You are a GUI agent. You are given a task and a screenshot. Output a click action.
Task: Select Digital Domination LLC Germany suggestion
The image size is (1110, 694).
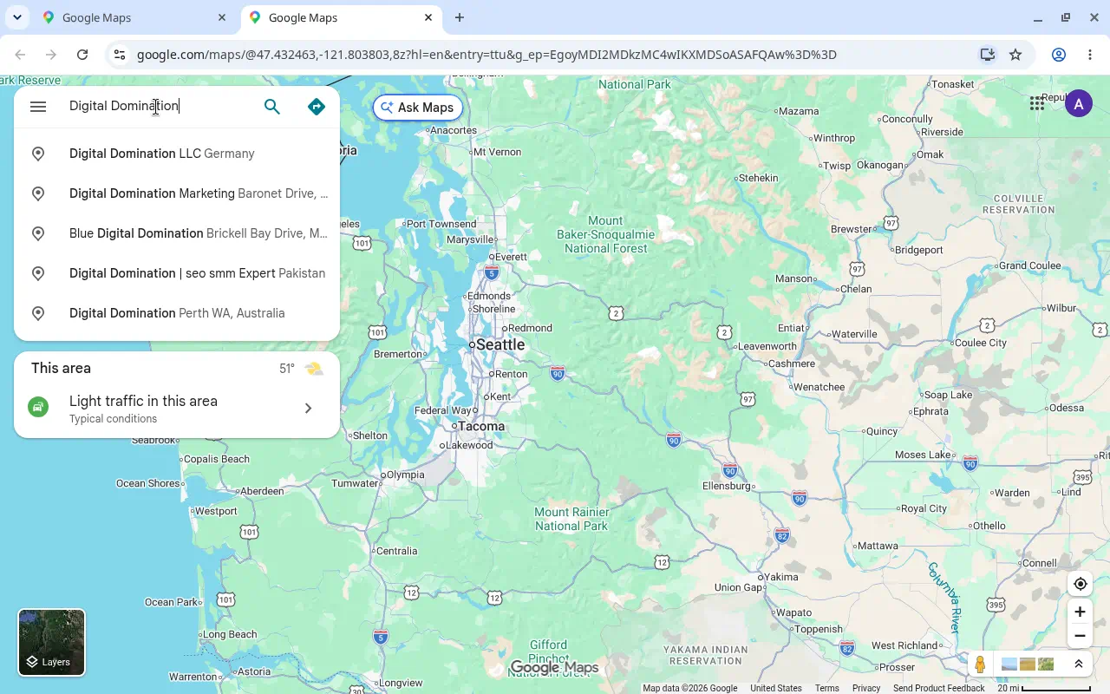(x=177, y=154)
